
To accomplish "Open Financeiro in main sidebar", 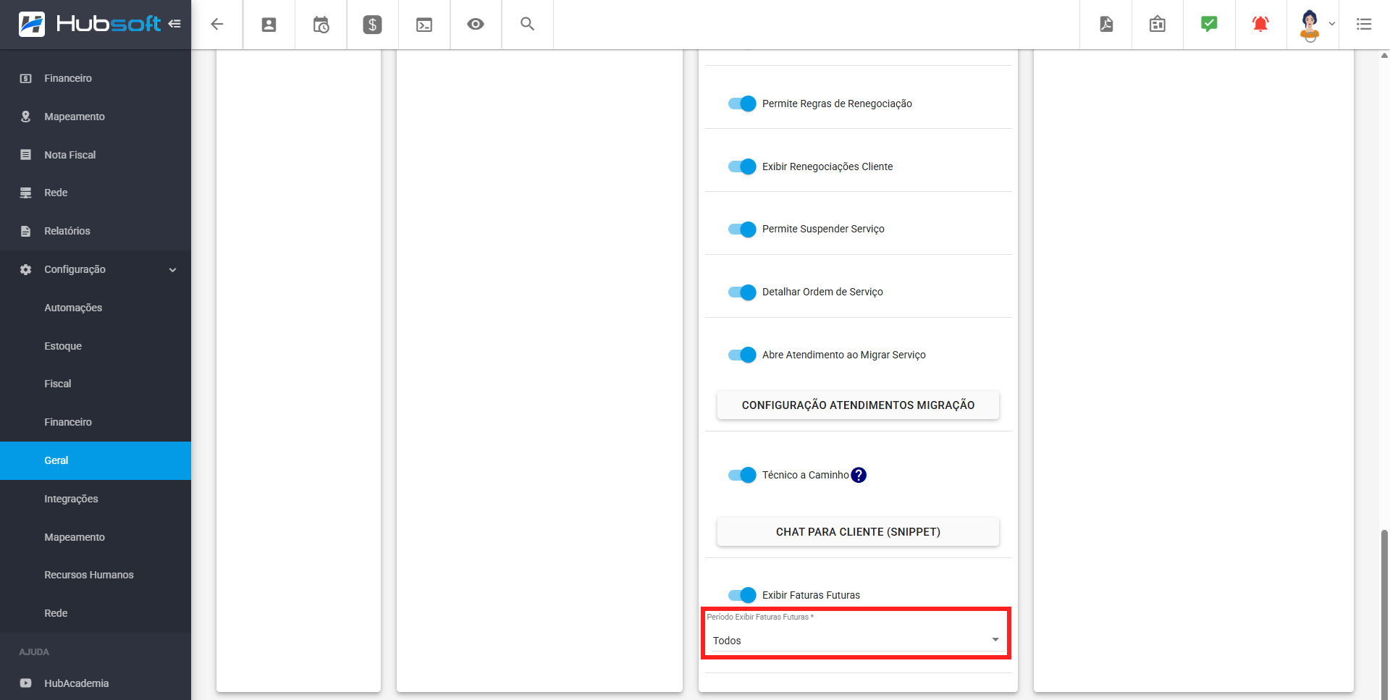I will [x=96, y=78].
